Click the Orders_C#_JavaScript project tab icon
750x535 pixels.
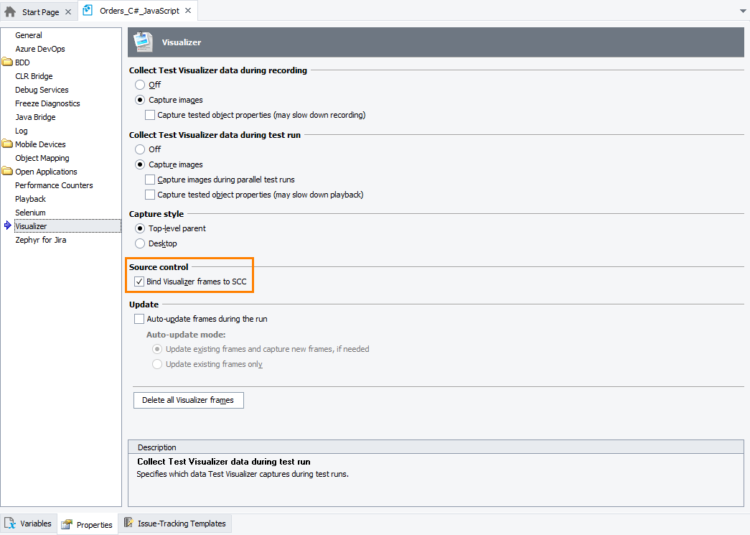tap(88, 11)
